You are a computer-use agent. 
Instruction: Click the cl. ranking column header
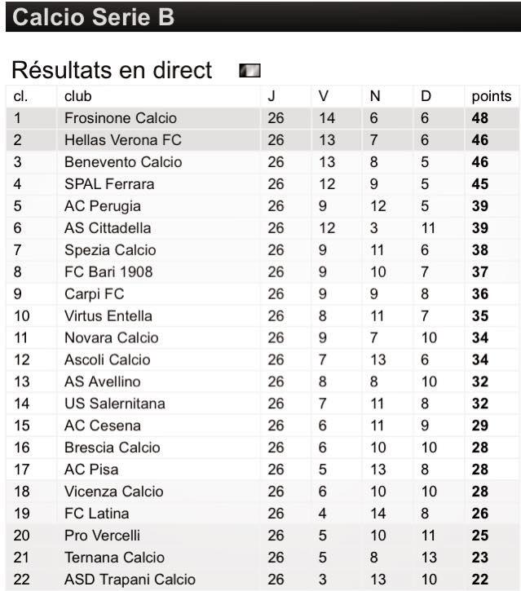tap(20, 96)
